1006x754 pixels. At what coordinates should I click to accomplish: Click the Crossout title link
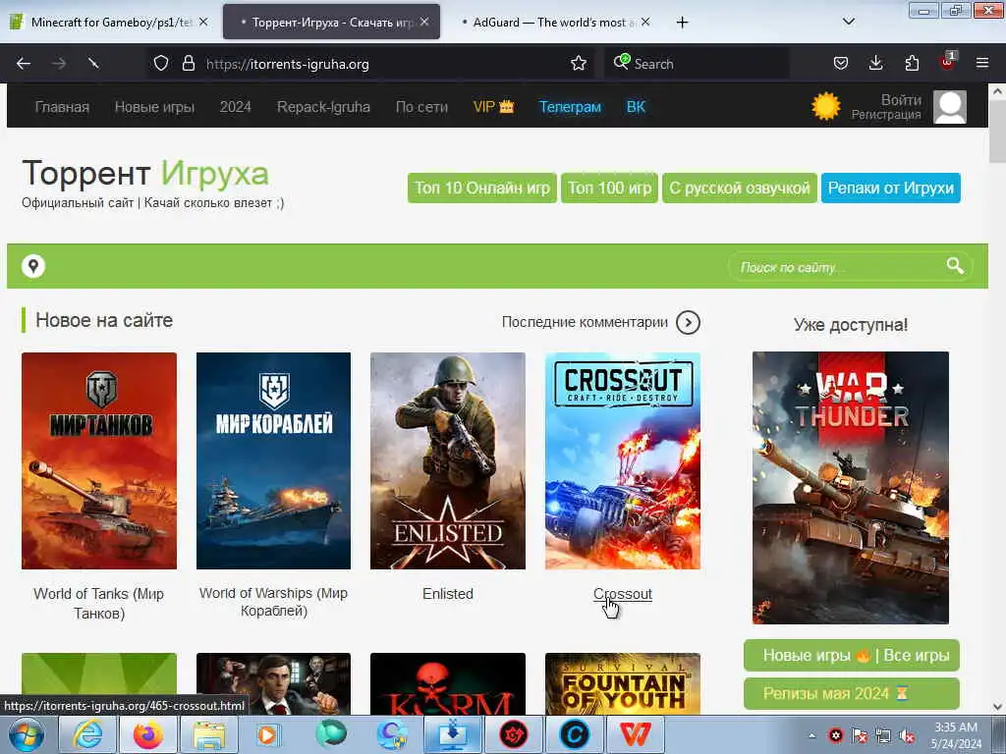(x=622, y=594)
